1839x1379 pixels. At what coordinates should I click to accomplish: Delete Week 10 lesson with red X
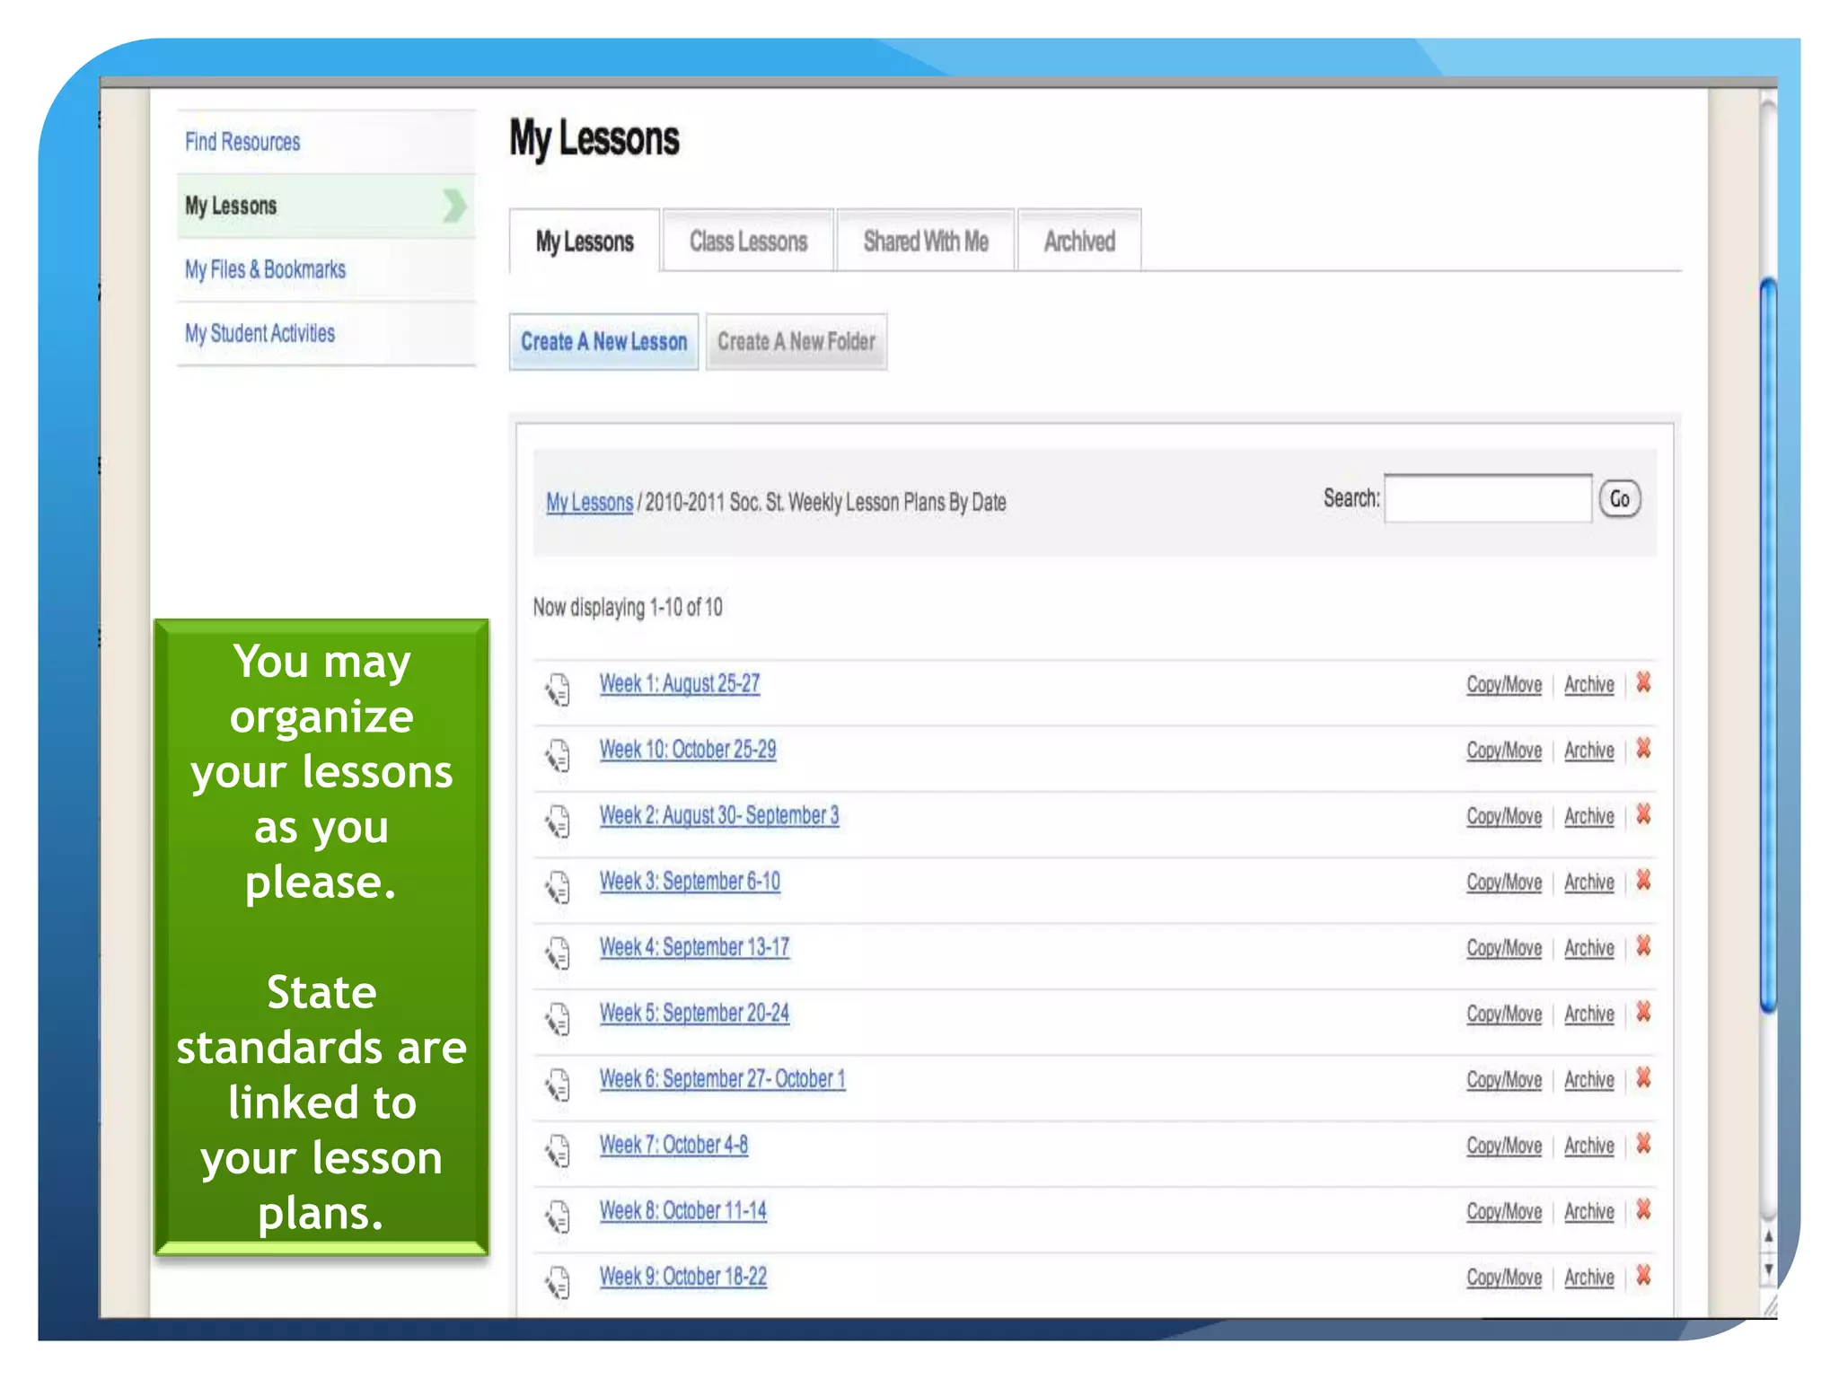pos(1643,749)
